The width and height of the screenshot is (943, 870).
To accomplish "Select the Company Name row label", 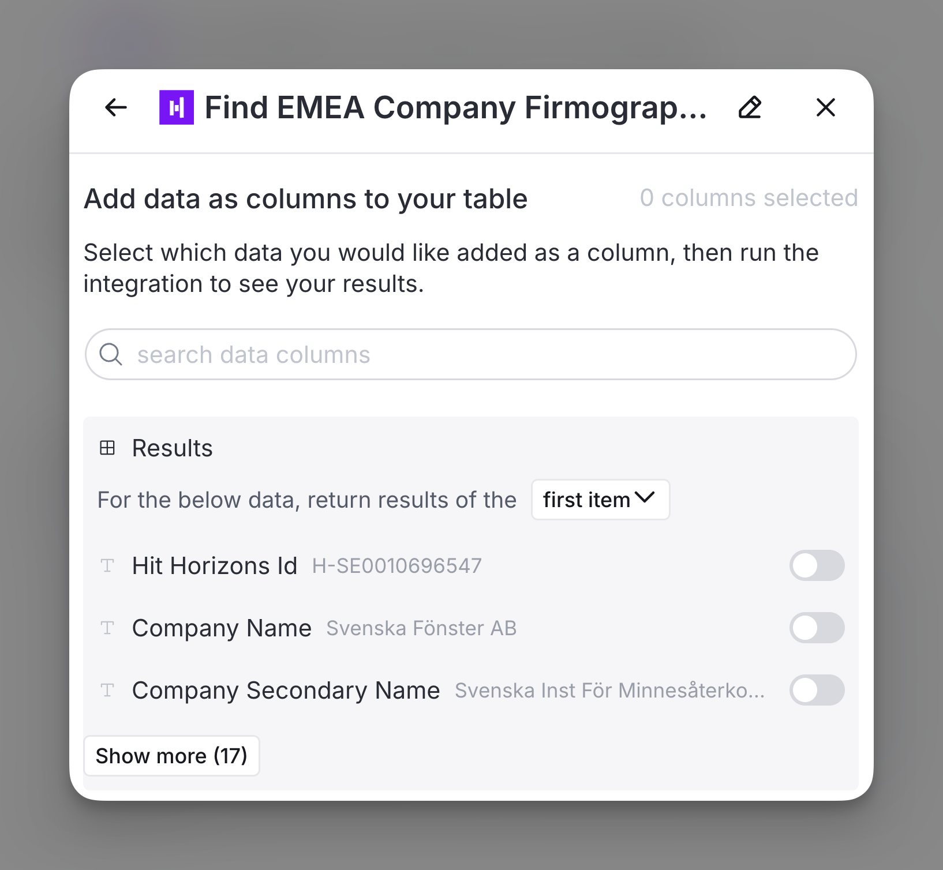I will tap(222, 628).
